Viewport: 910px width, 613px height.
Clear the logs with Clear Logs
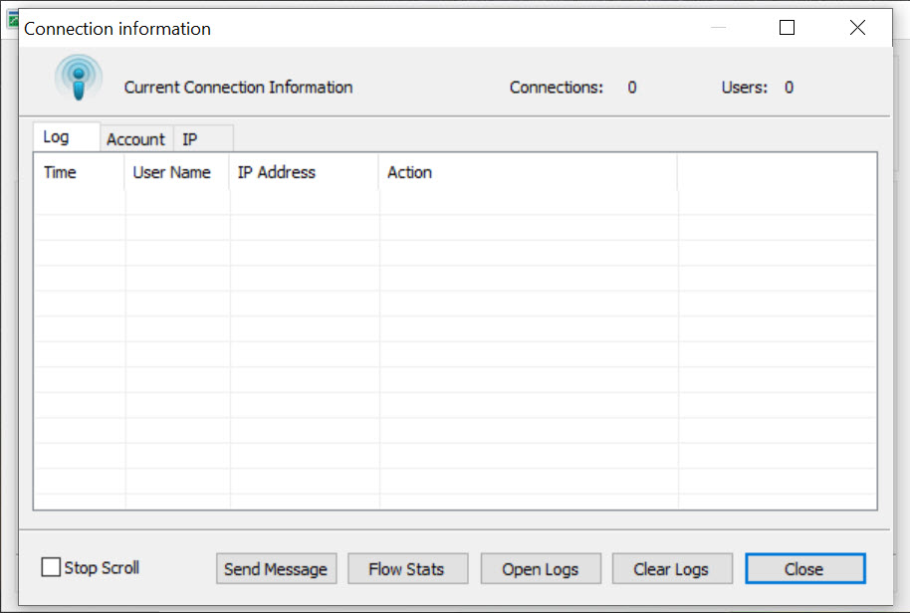coord(671,569)
